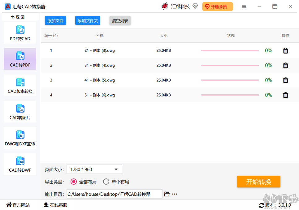Switch to CAD版本转换 mode
This screenshot has height=210, width=299.
(x=20, y=85)
